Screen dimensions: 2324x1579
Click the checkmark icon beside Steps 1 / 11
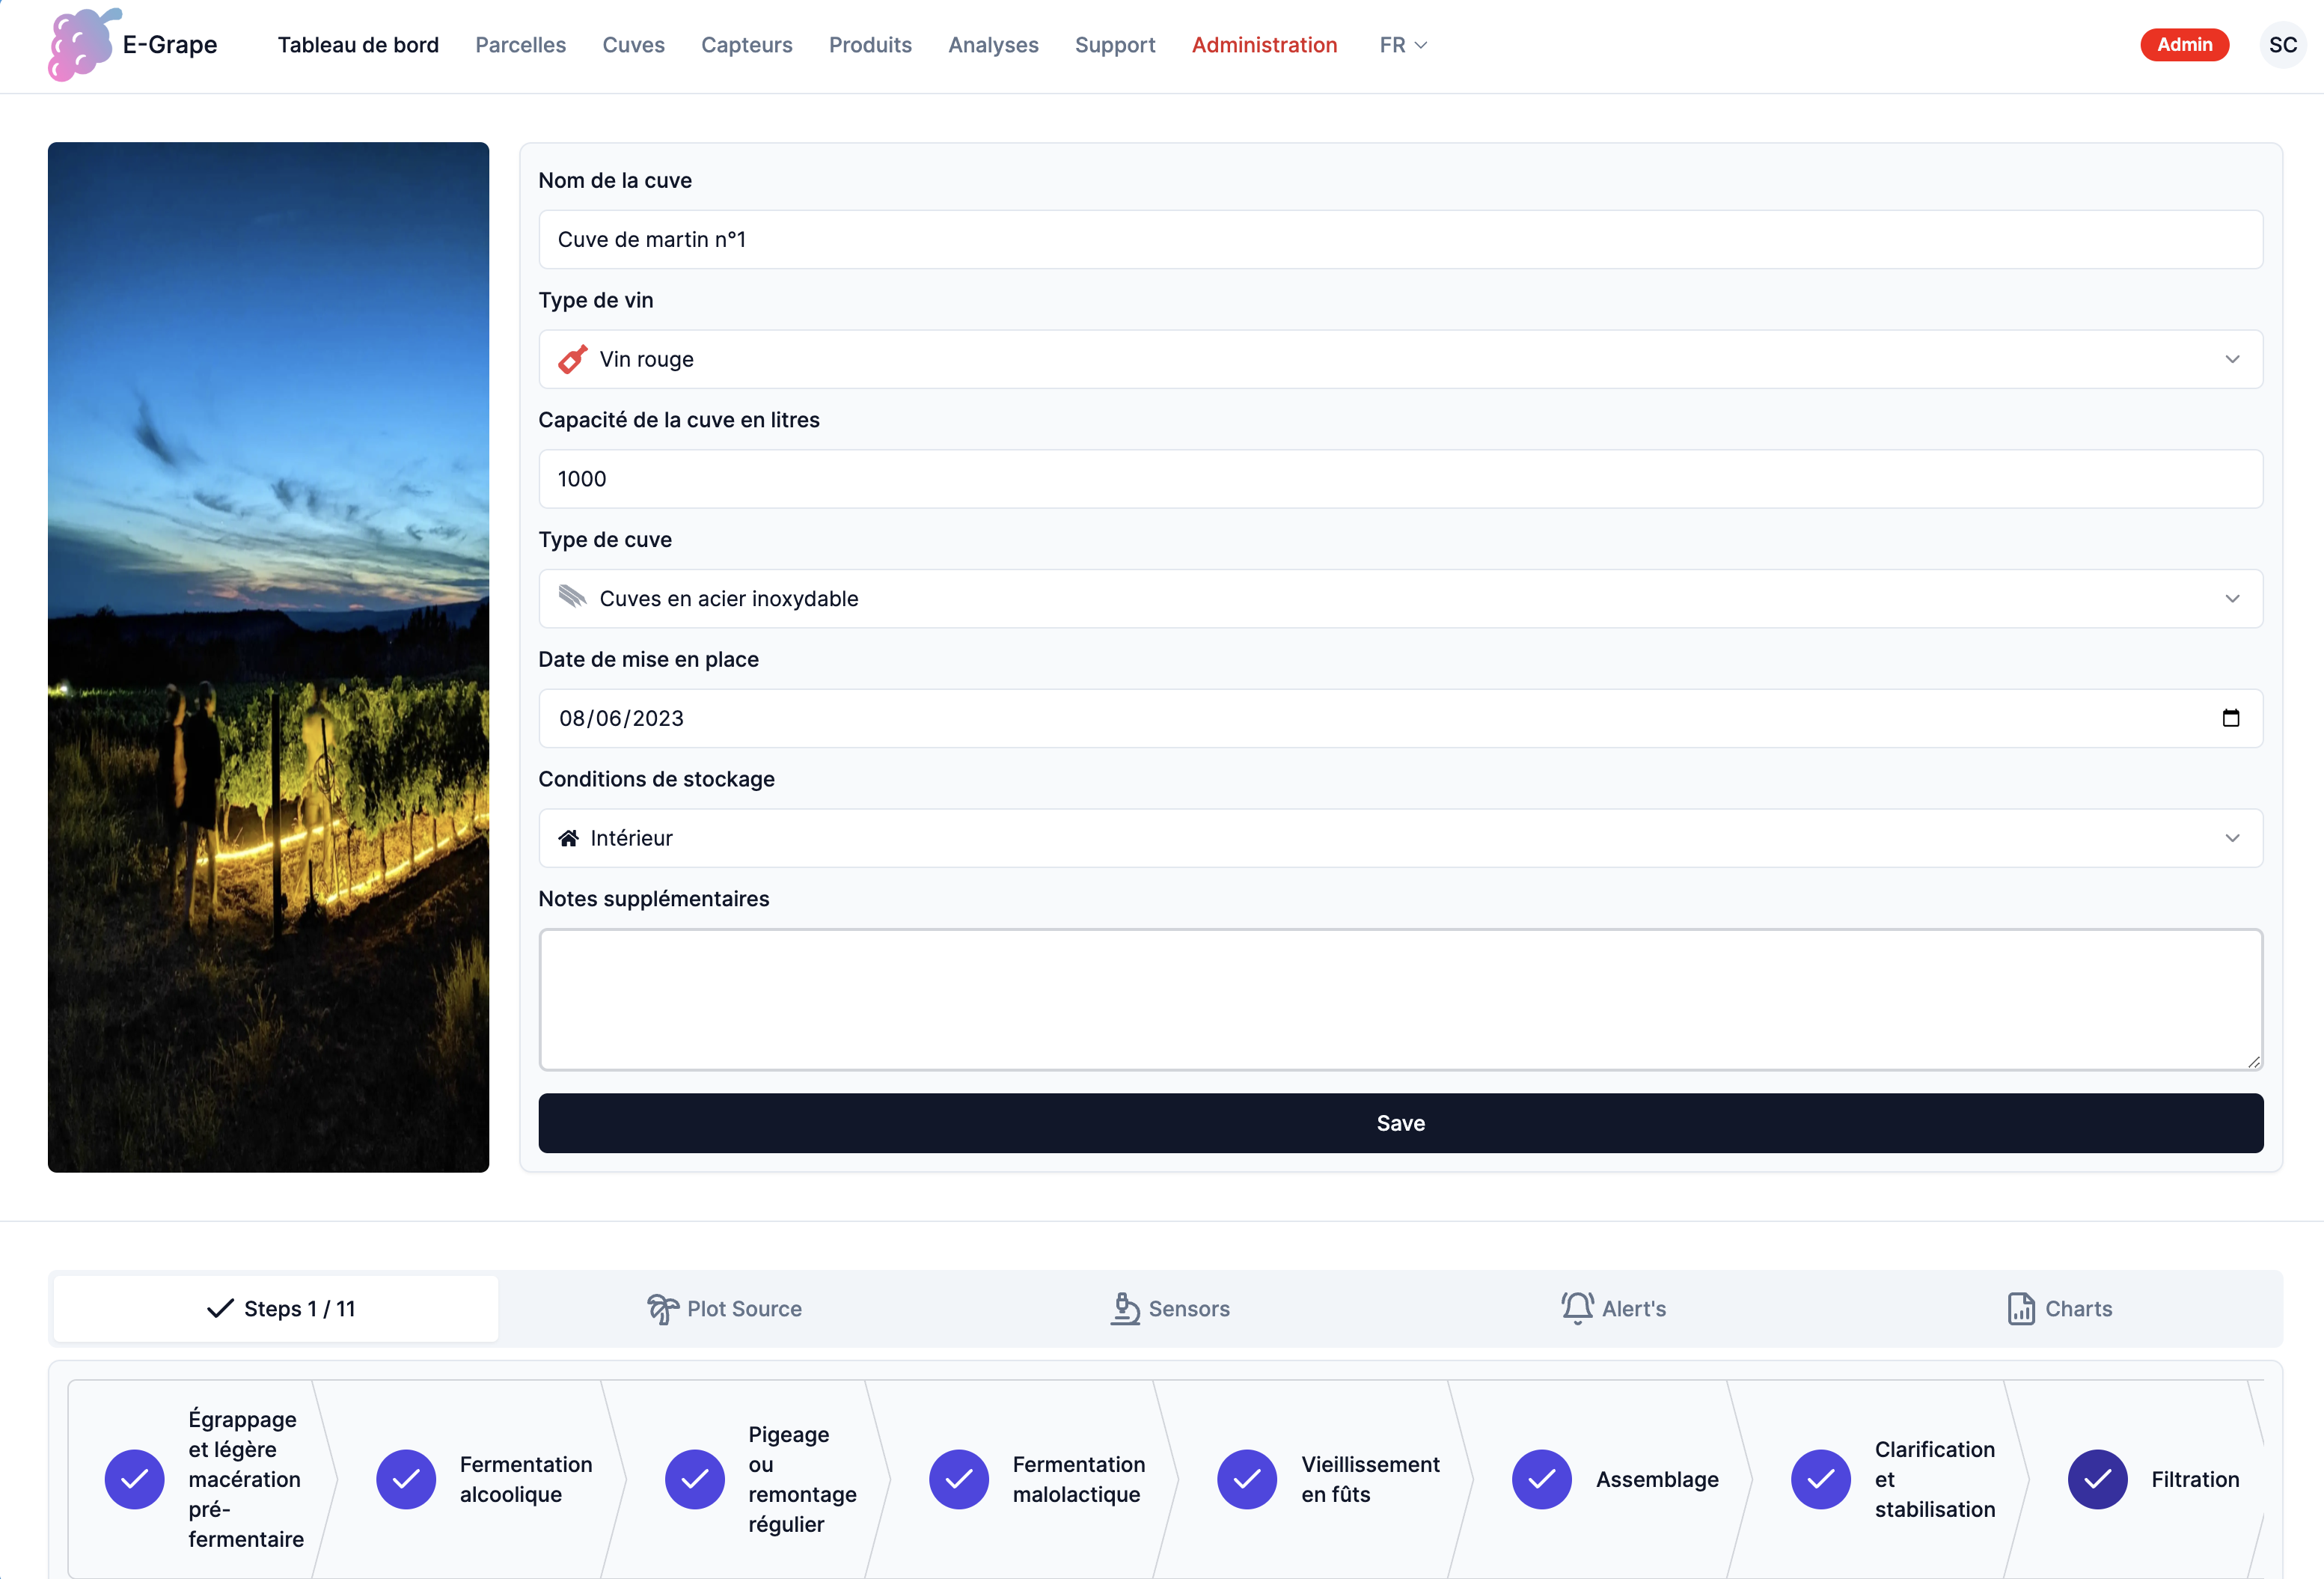[220, 1308]
